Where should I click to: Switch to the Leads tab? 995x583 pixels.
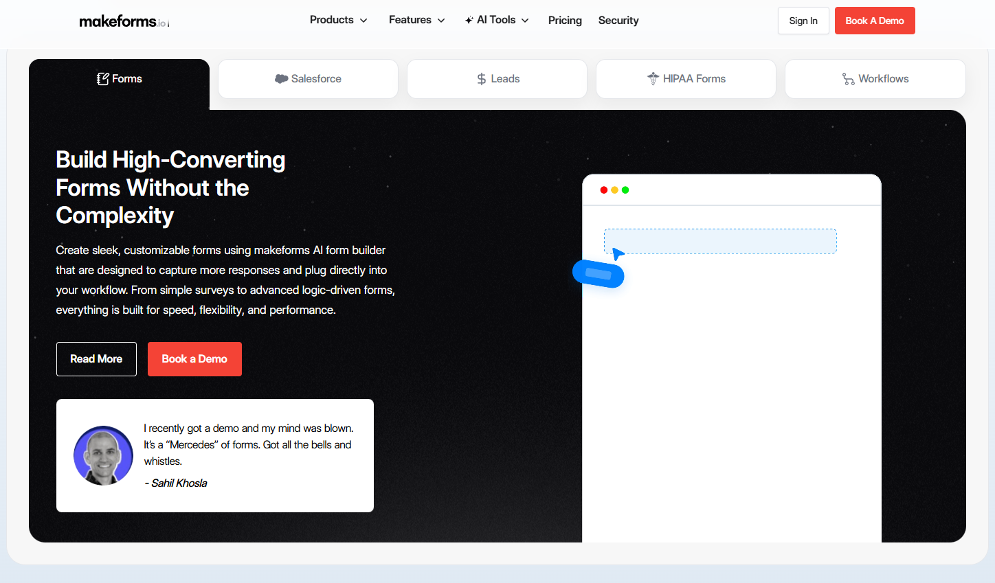[497, 79]
